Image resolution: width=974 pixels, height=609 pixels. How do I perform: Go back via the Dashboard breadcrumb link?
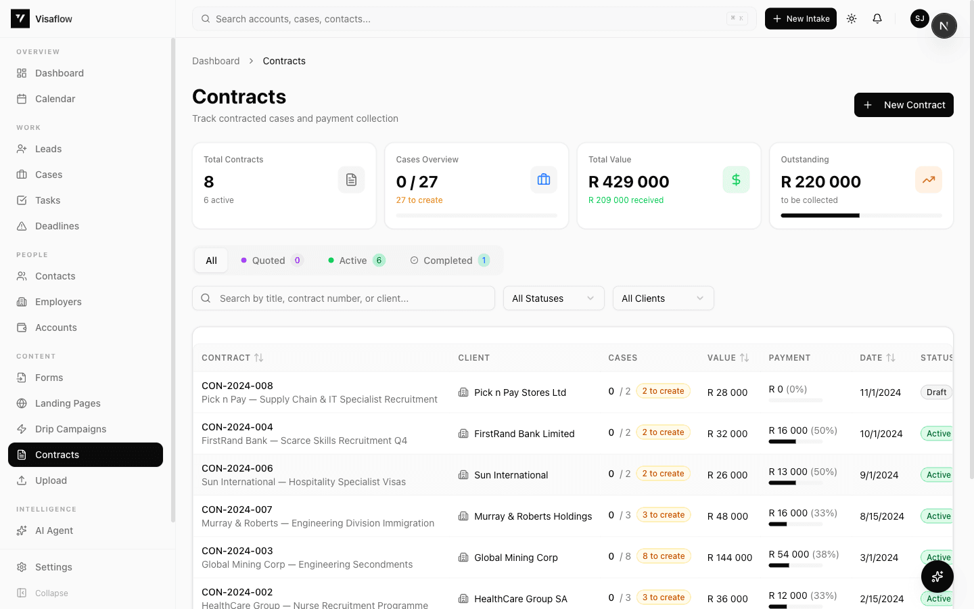tap(216, 60)
